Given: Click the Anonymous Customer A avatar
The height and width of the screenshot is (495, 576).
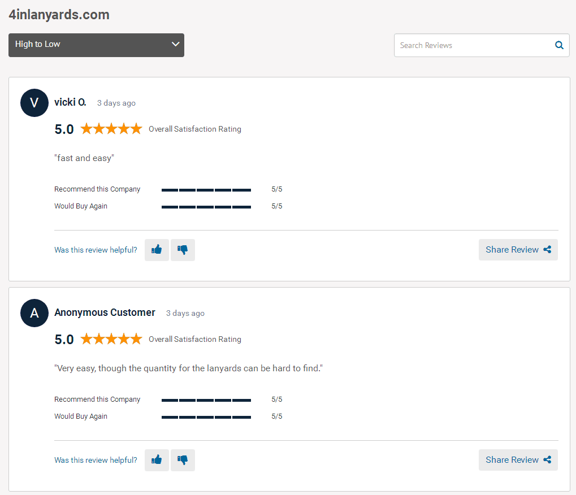Looking at the screenshot, I should tap(34, 313).
